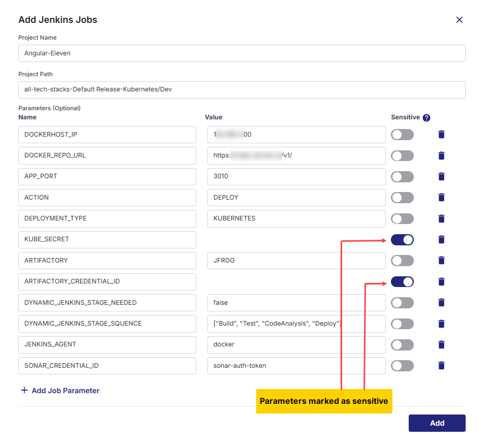
Task: Edit the 3010 port value field
Action: point(296,177)
